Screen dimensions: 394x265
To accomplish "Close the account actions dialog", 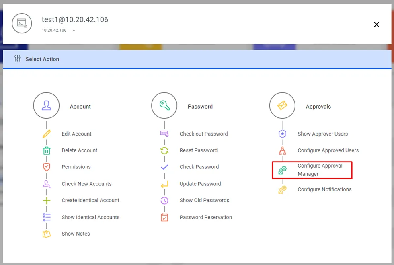I will coord(376,25).
